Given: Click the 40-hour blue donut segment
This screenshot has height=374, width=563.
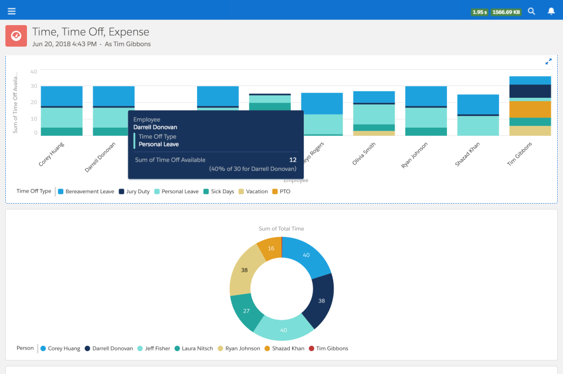Looking at the screenshot, I should [307, 256].
